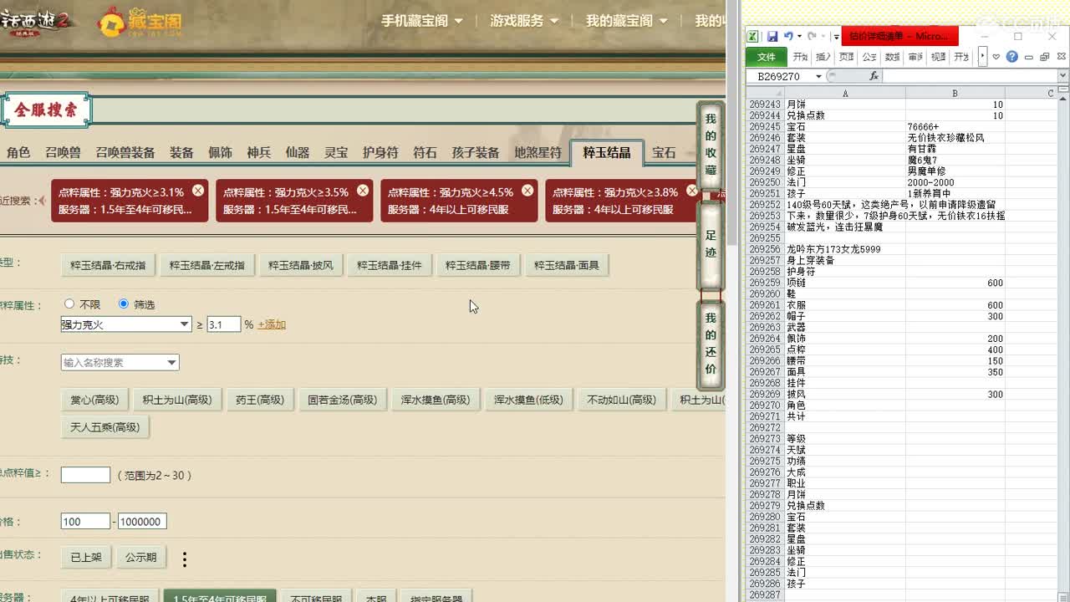
Task: Click the three-dot more icon beside 公示期
Action: pyautogui.click(x=185, y=559)
